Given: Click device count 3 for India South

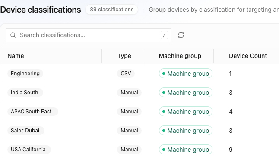Looking at the screenshot, I should pyautogui.click(x=231, y=93).
